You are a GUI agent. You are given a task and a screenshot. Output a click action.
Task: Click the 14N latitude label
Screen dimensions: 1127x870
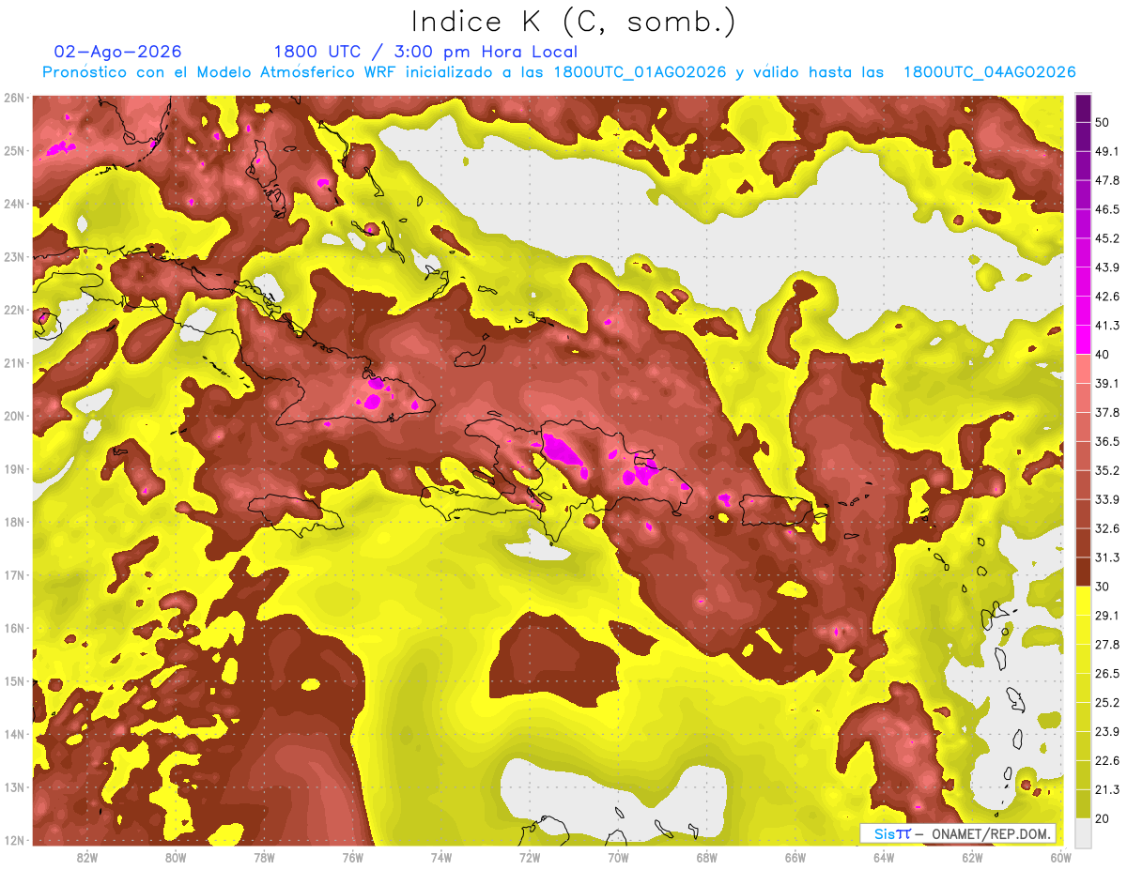point(13,734)
